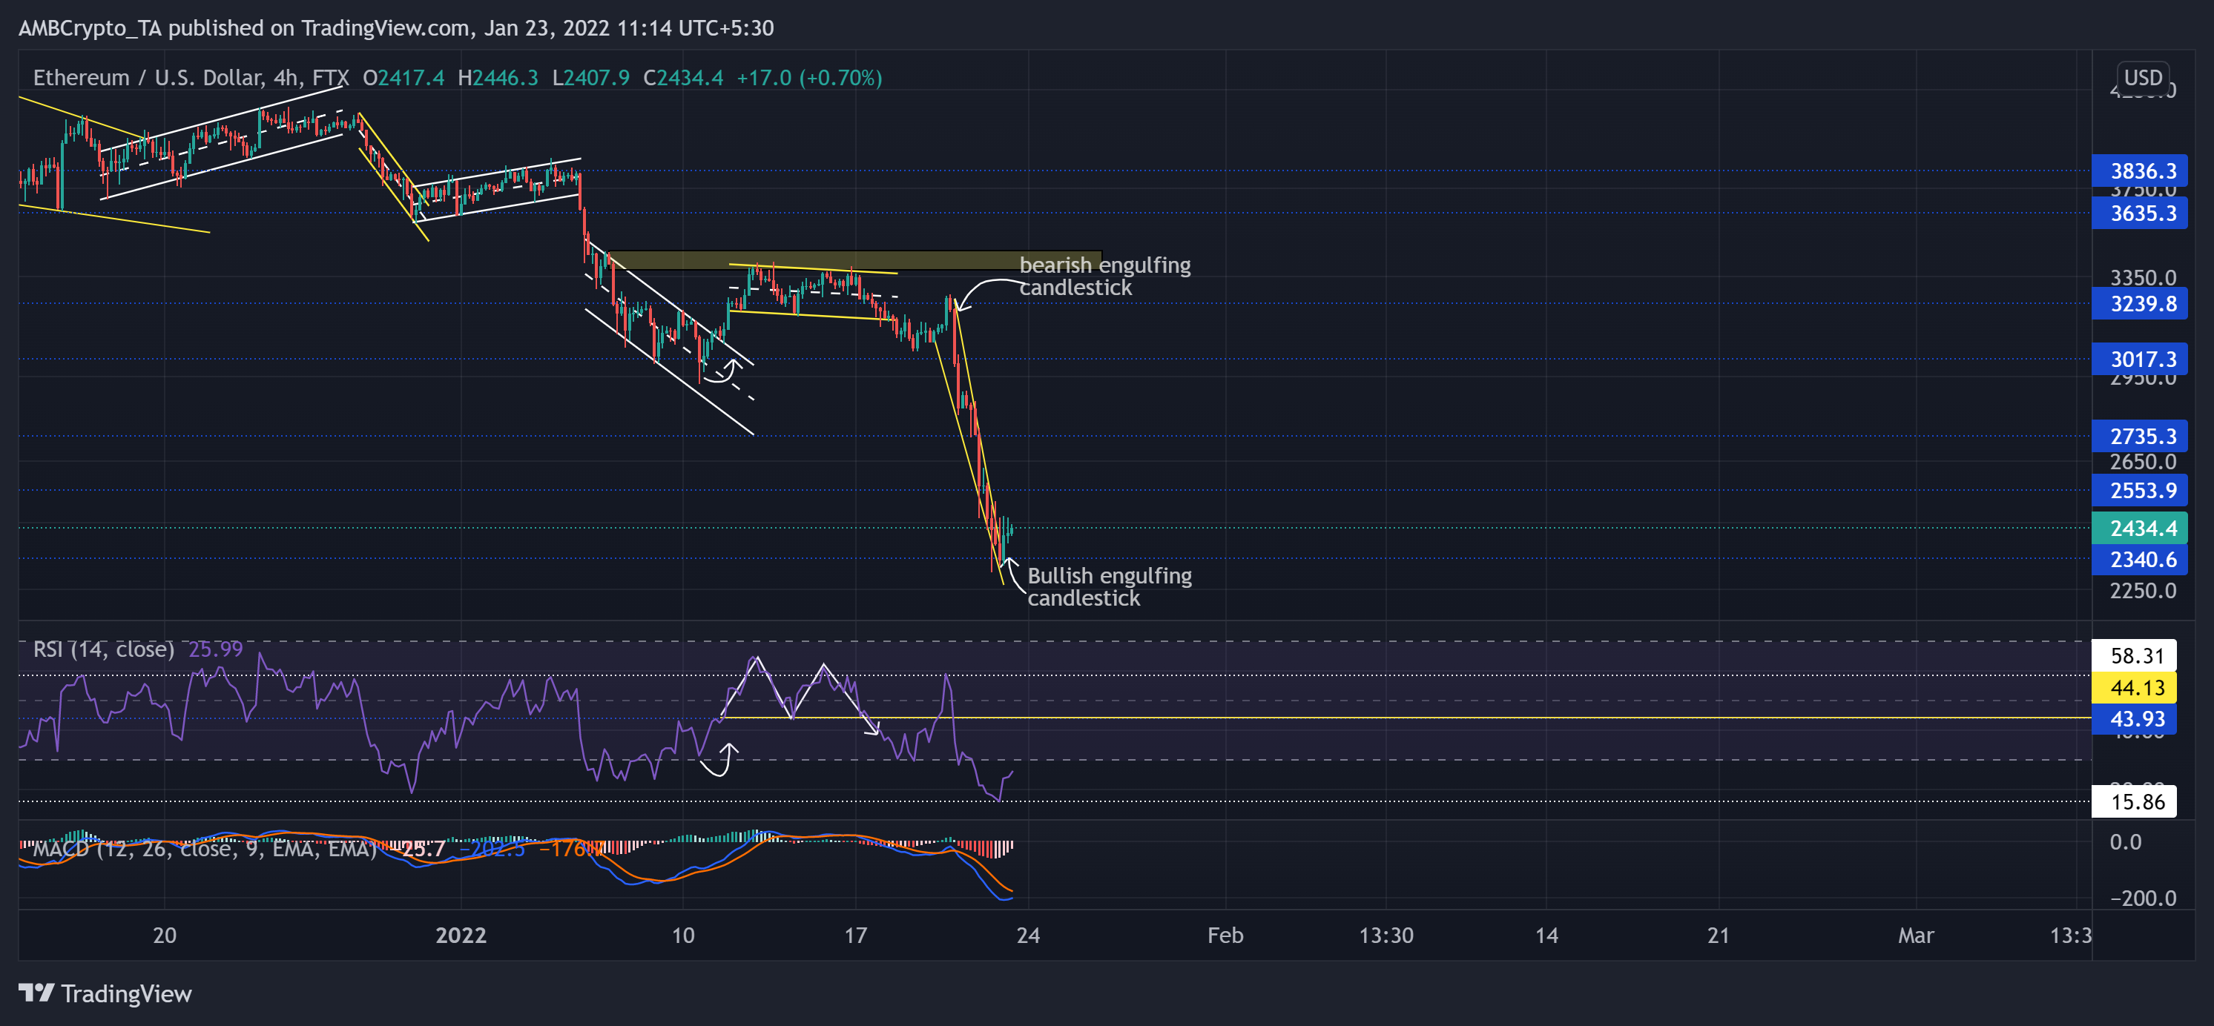The image size is (2214, 1026).
Task: Select the 2340.6 price level label
Action: click(2140, 560)
